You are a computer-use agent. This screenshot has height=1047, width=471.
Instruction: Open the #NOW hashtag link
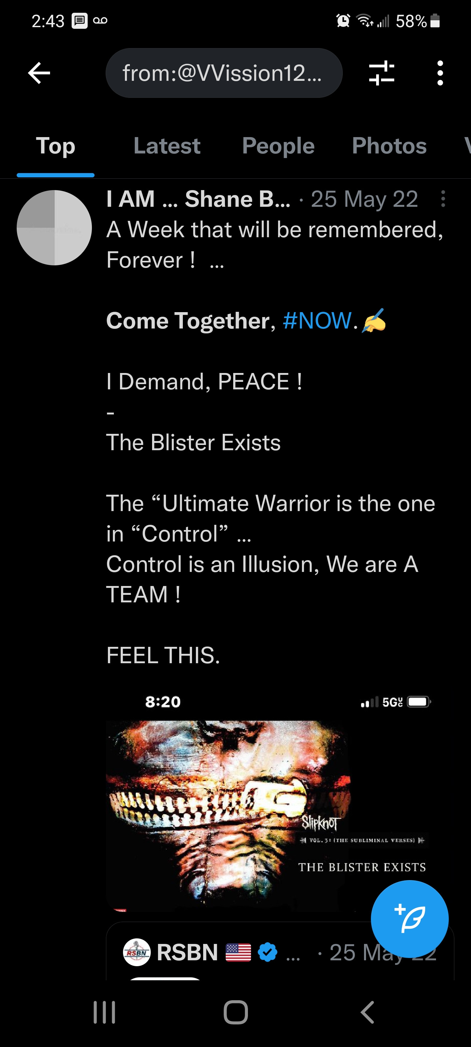pos(317,321)
